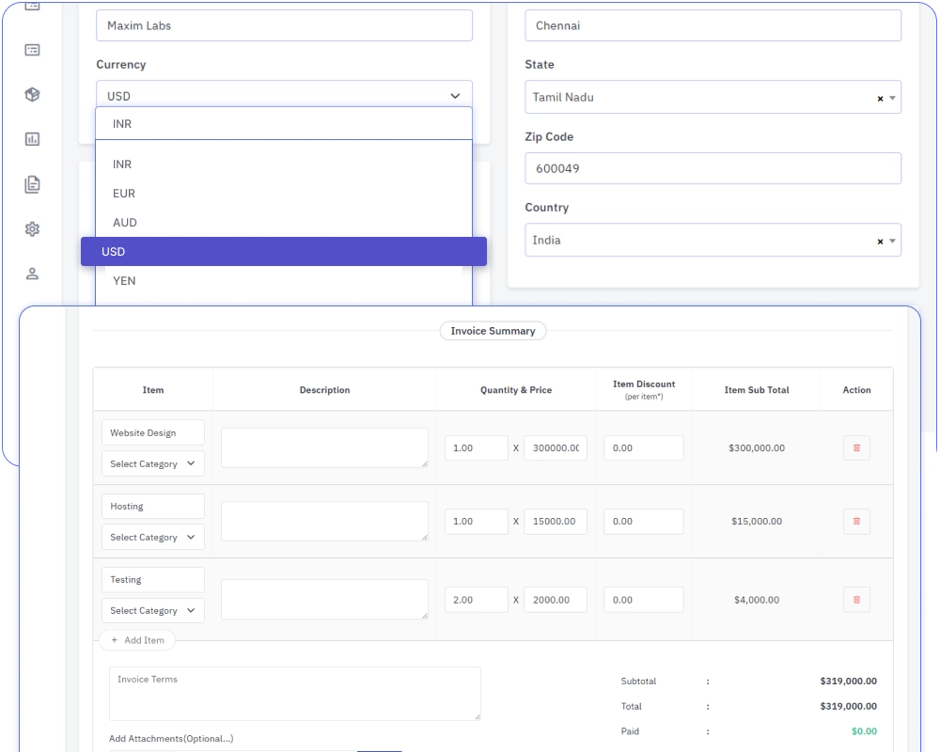The height and width of the screenshot is (752, 940).
Task: Open the reports chart icon in sidebar
Action: point(32,139)
